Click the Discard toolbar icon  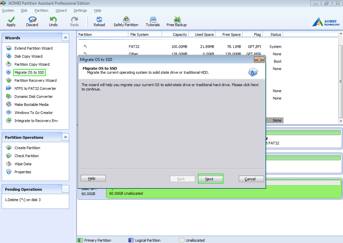click(32, 19)
